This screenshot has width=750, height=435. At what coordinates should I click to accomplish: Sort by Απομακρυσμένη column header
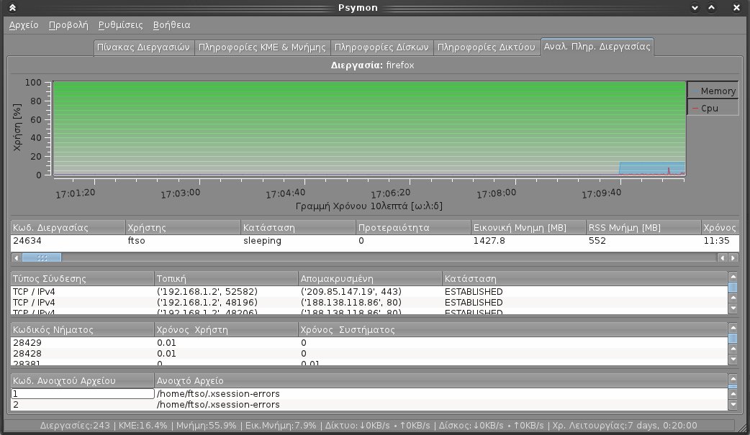[370, 279]
